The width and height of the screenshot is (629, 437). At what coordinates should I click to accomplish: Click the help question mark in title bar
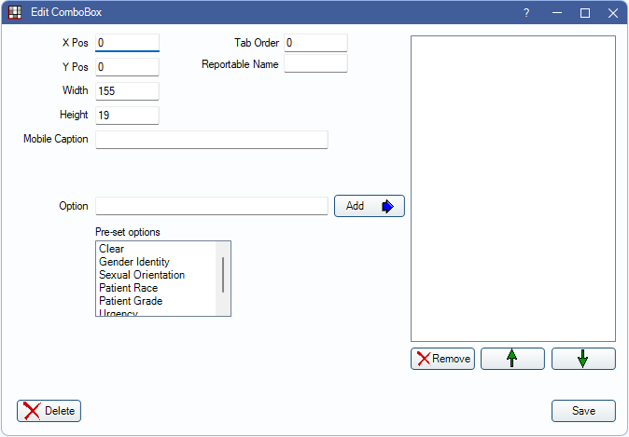(526, 13)
